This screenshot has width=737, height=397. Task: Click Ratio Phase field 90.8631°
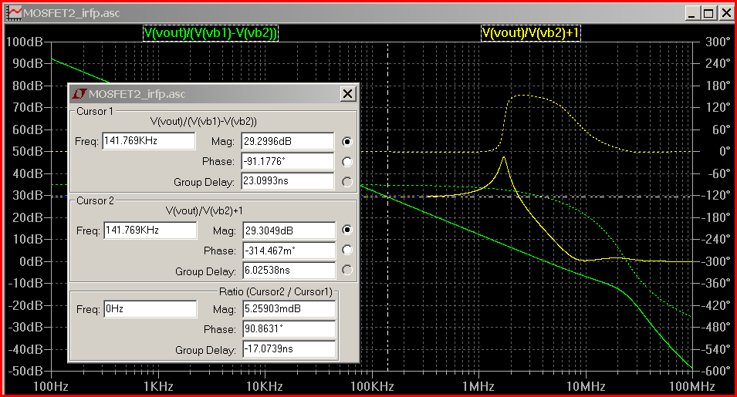click(x=289, y=329)
